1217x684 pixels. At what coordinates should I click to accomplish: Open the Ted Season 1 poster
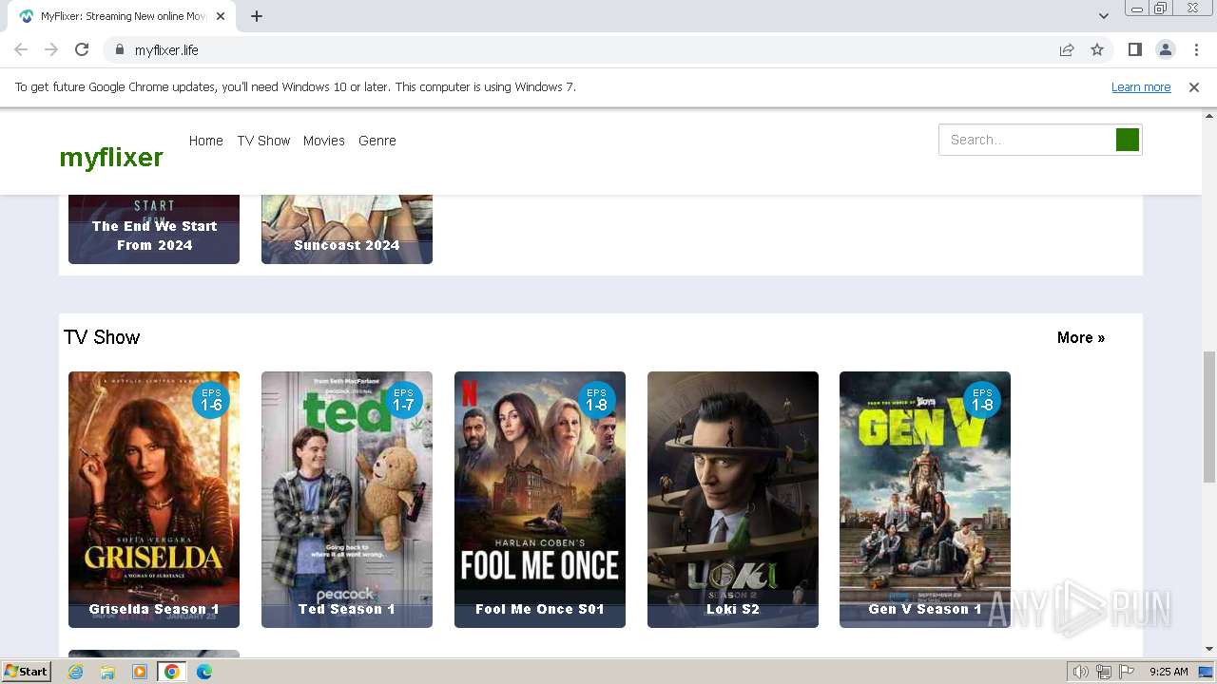[x=347, y=500]
